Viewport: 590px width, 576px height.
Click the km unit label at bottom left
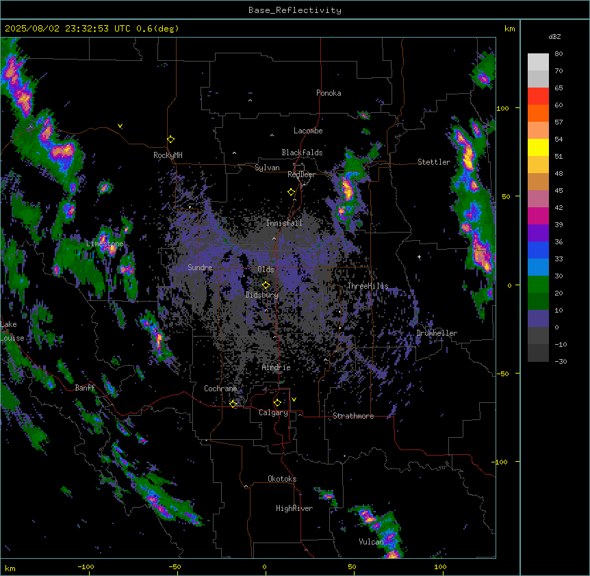click(10, 568)
